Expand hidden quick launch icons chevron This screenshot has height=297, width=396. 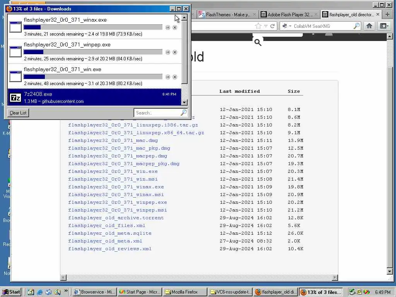[66, 291]
